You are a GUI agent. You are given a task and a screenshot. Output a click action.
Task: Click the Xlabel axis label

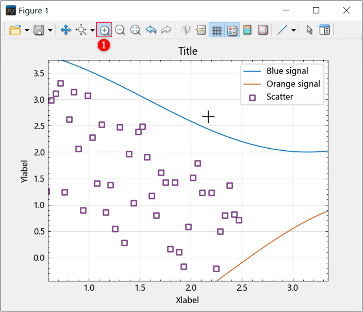(x=187, y=300)
